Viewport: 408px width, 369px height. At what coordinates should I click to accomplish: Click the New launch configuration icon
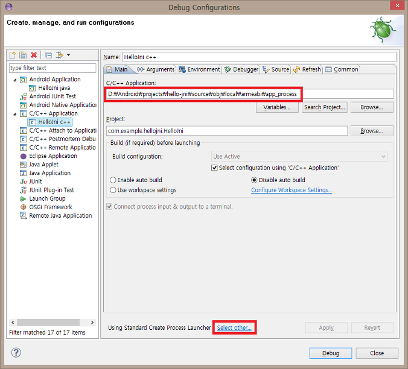(x=13, y=55)
